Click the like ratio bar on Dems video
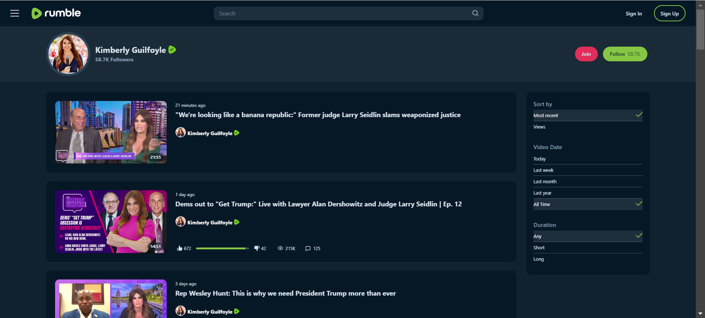The image size is (705, 318). 222,249
